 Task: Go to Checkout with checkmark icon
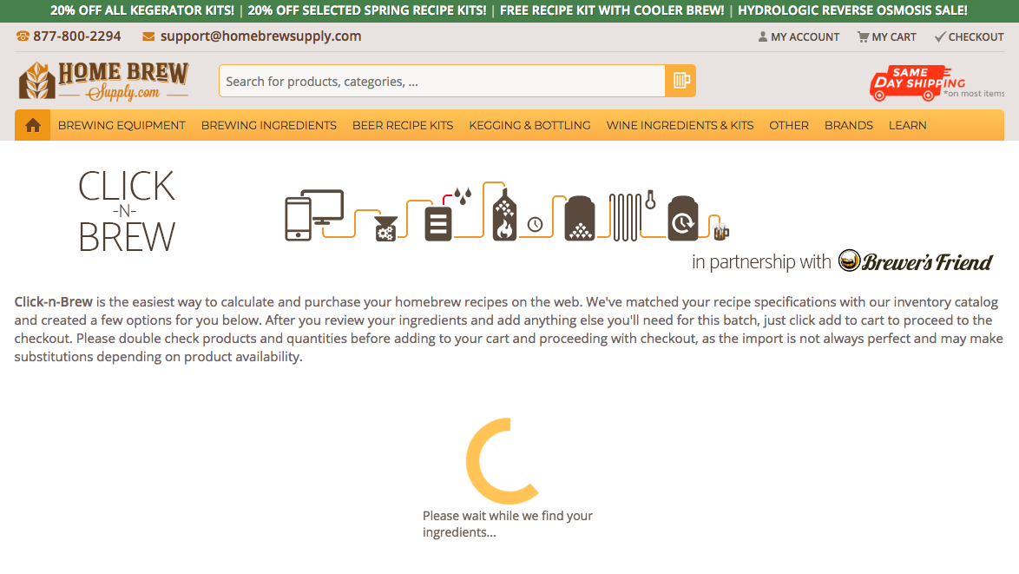click(969, 37)
